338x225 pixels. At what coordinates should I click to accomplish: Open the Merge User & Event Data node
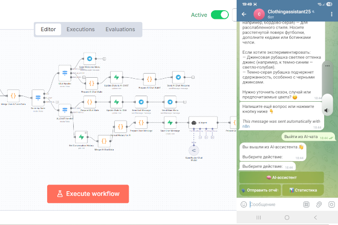coord(13,96)
